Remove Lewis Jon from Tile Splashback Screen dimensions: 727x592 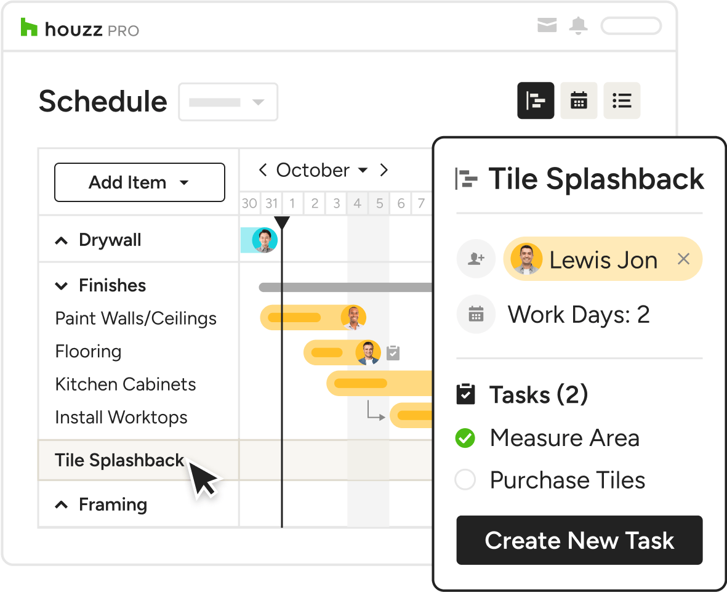pos(683,259)
